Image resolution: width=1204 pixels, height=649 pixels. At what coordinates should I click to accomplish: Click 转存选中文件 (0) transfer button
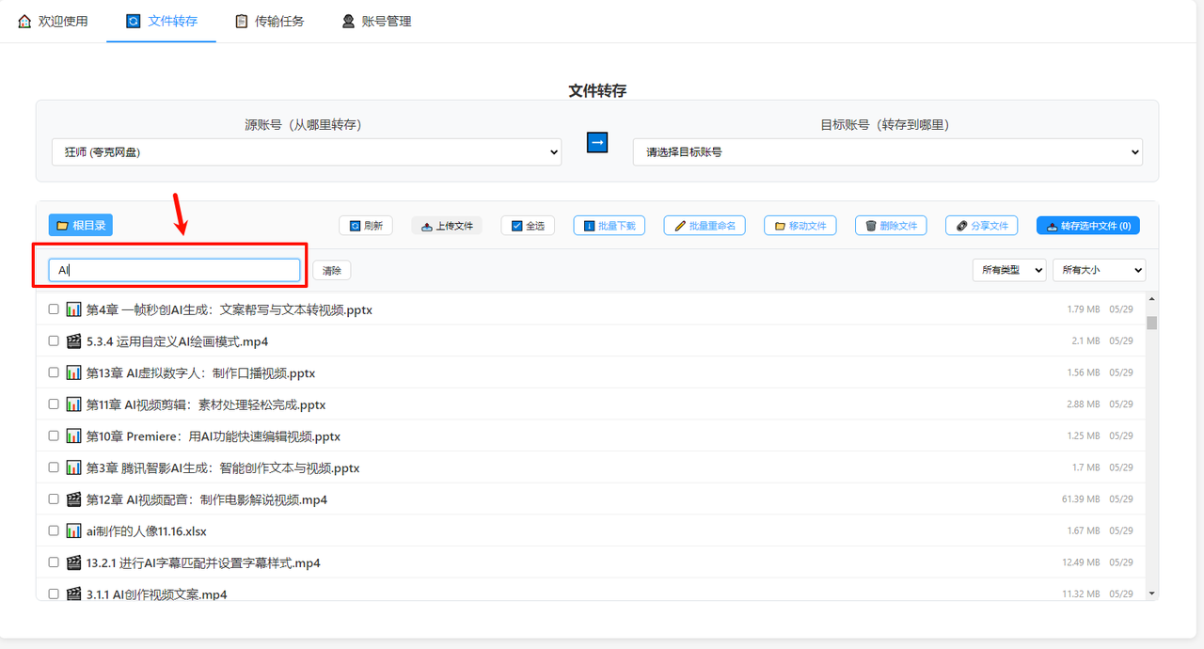[x=1087, y=226]
